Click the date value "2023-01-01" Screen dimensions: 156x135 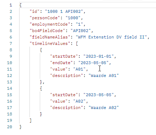pos(98,56)
